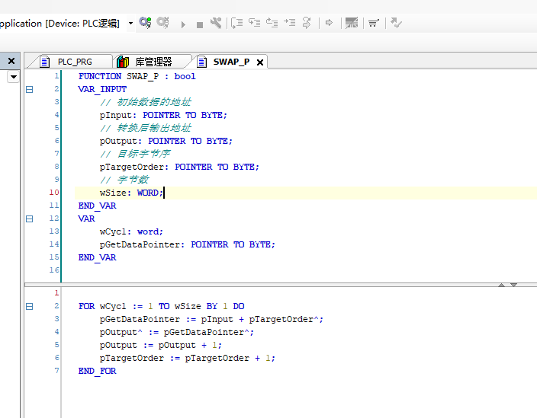Click the Run to Cursor icon

point(289,23)
